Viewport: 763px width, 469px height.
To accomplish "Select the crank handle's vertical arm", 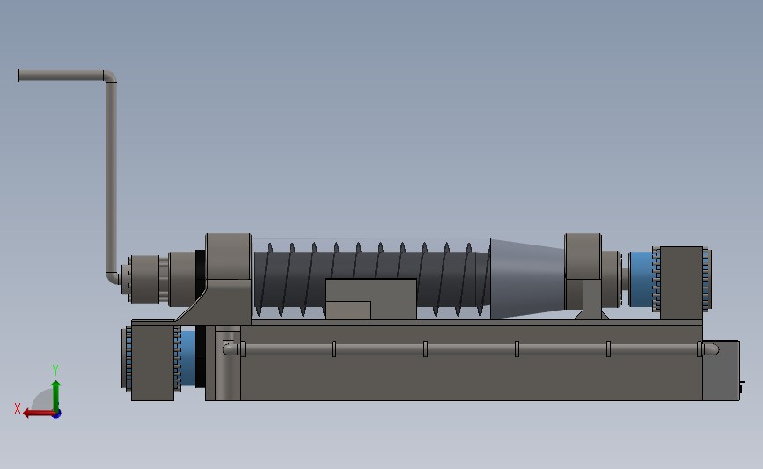I will tap(111, 178).
